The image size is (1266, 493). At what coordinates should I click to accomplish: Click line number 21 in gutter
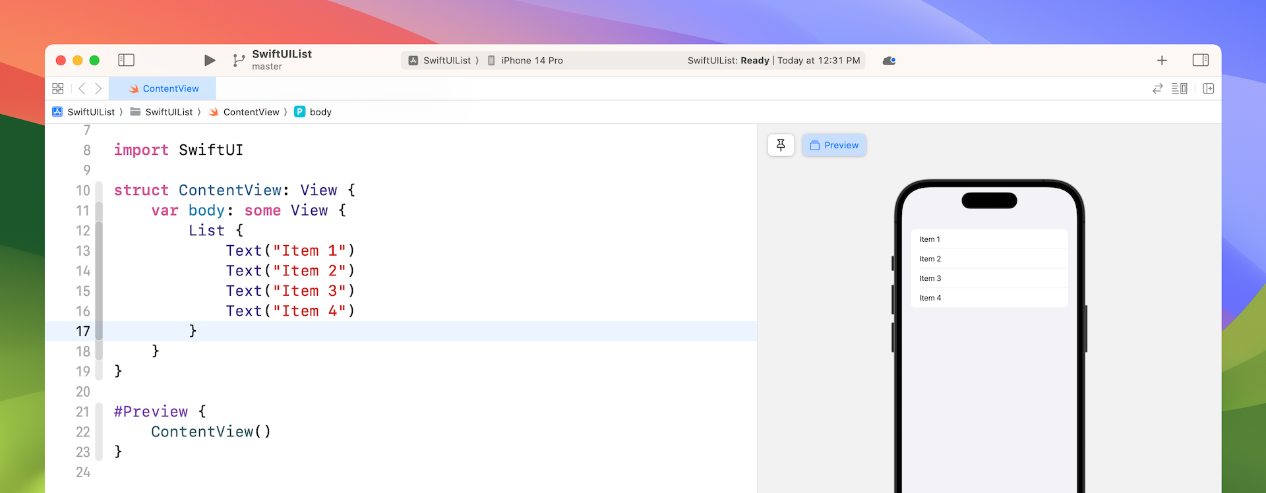pos(83,412)
